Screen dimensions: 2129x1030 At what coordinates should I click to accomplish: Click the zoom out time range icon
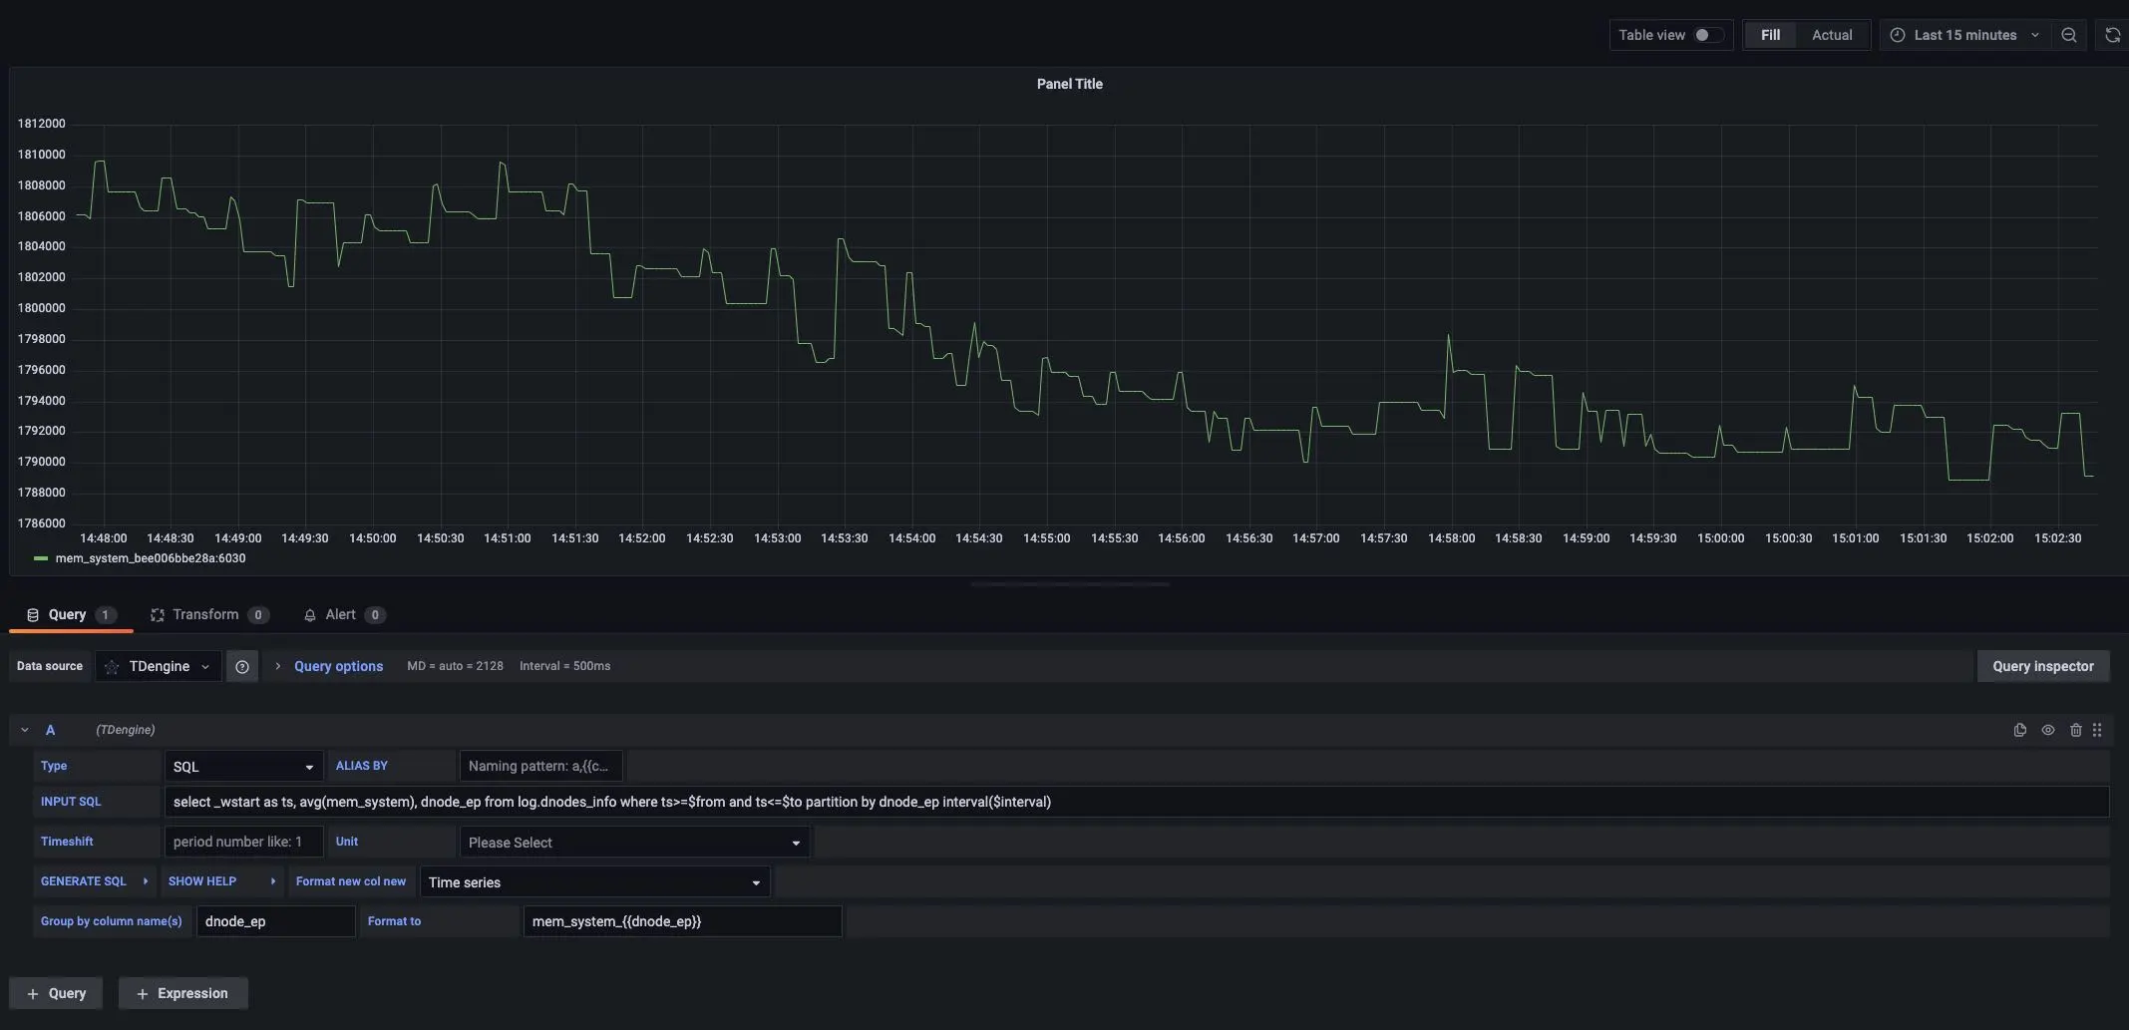coord(2069,35)
